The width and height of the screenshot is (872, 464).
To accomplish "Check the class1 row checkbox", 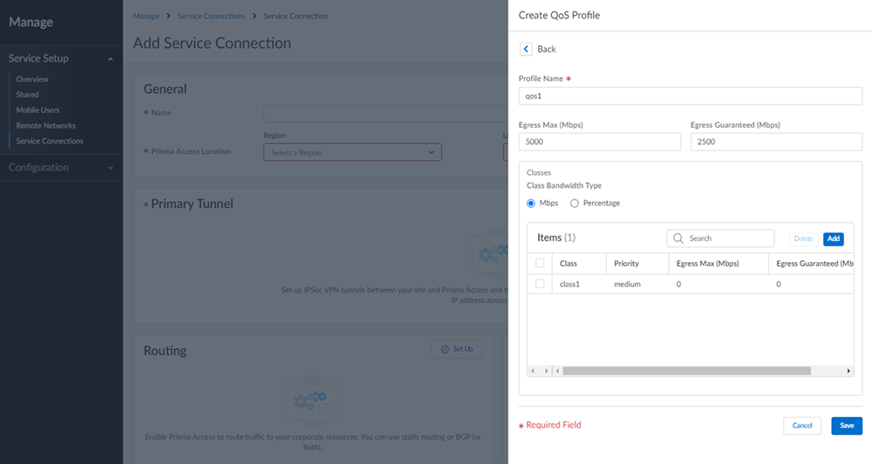I will click(x=540, y=284).
